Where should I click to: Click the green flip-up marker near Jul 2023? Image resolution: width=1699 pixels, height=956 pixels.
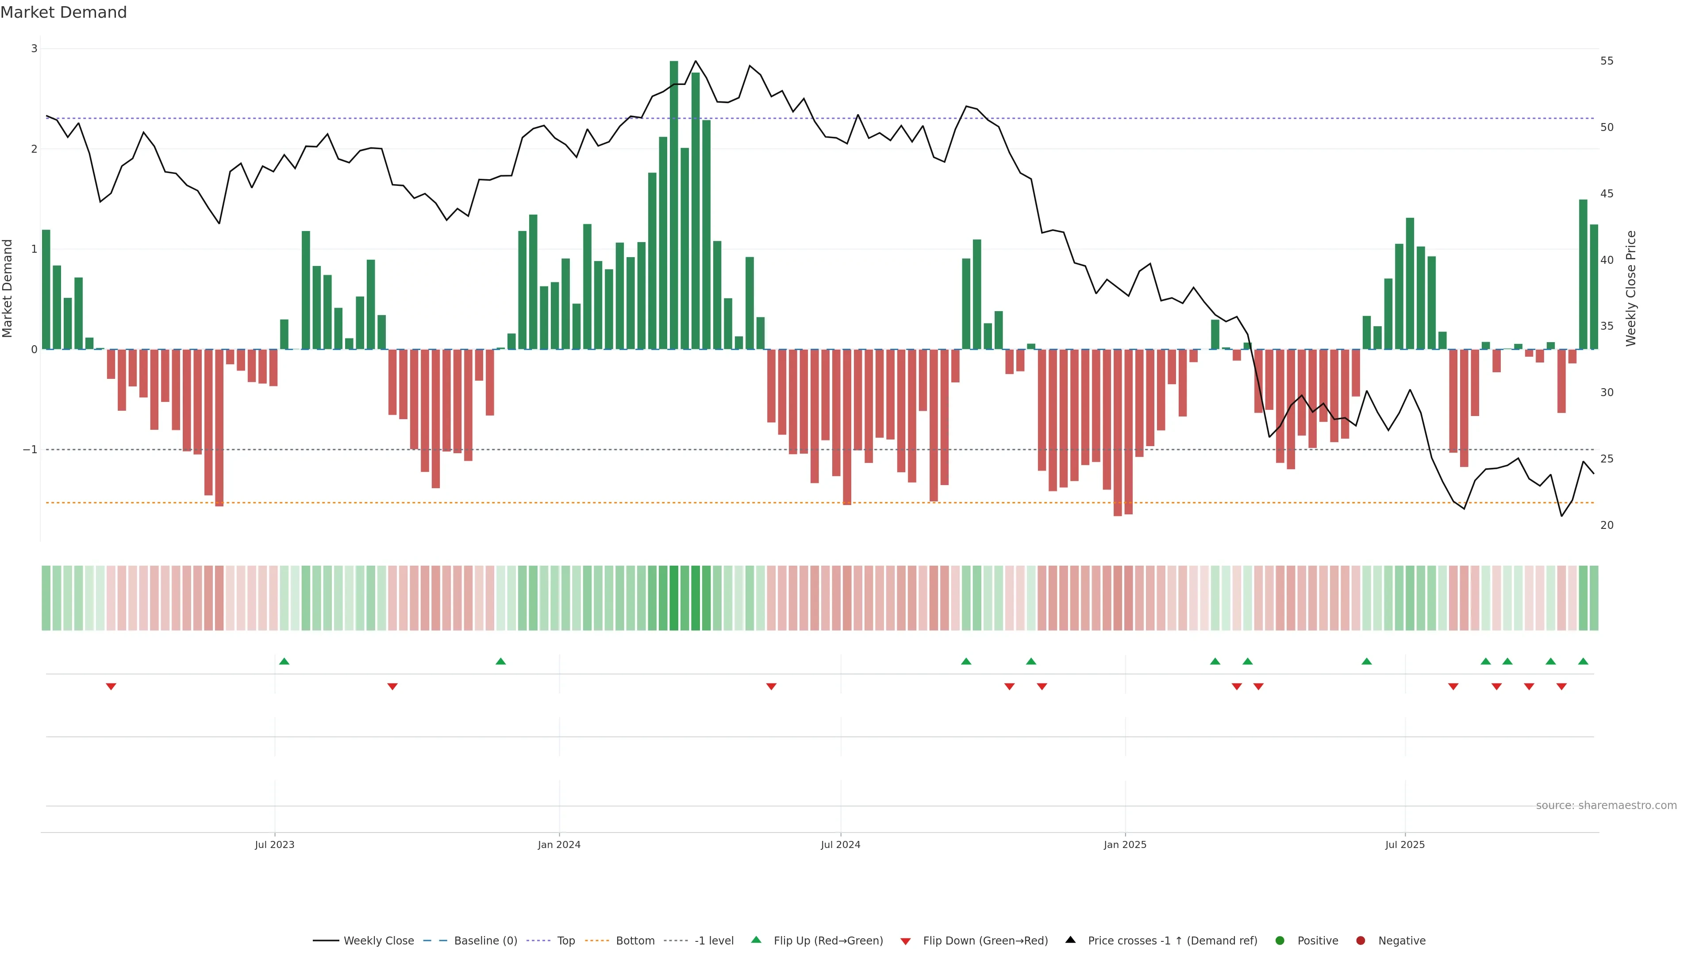[x=284, y=661]
